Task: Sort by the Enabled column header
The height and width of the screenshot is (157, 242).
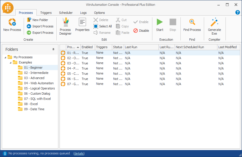Action: [x=88, y=47]
